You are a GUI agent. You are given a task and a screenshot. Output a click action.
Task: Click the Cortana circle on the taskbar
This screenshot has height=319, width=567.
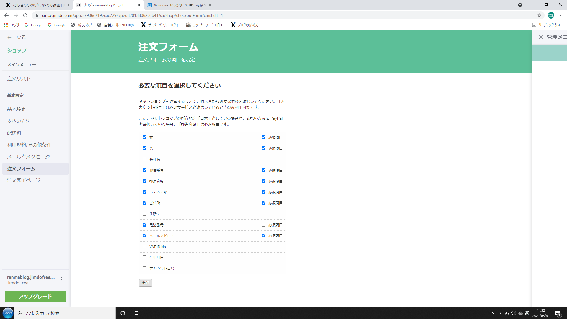click(123, 313)
